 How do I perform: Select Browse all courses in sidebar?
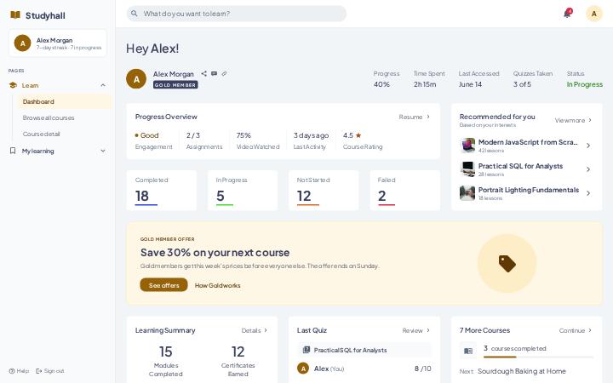click(49, 117)
